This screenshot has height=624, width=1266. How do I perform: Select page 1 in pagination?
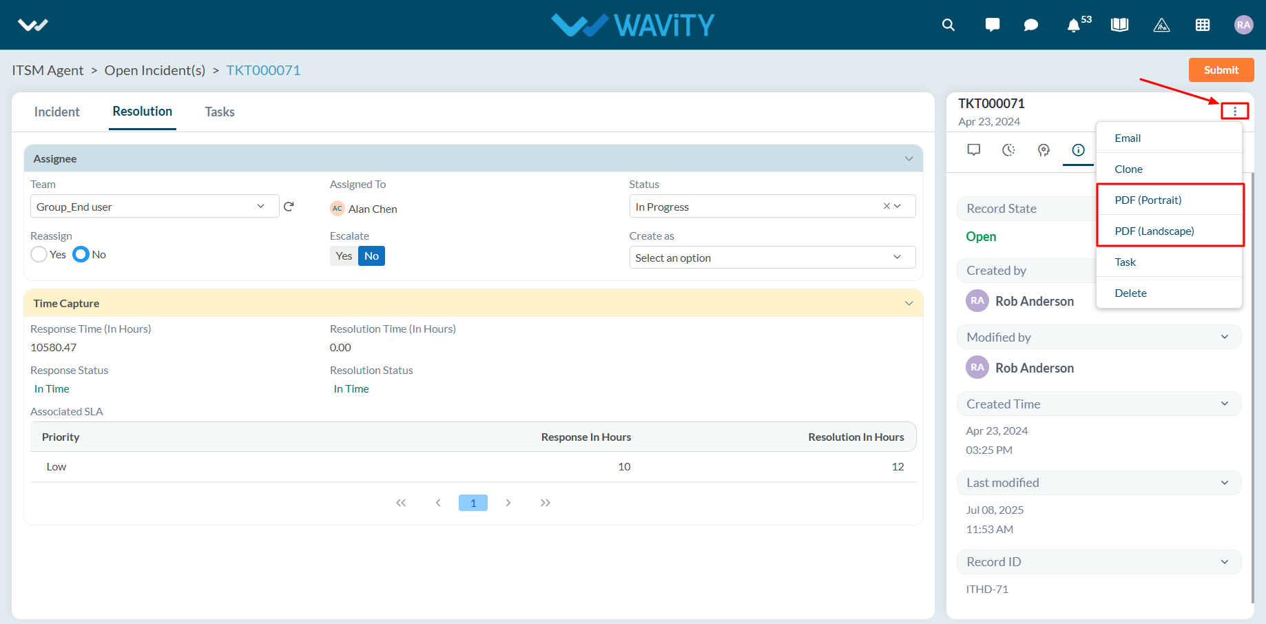pyautogui.click(x=473, y=503)
